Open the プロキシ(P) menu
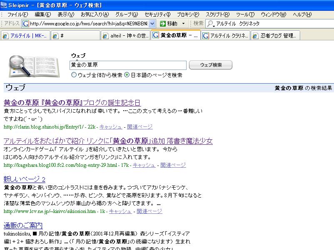The height and width of the screenshot is (250, 334). (188, 15)
